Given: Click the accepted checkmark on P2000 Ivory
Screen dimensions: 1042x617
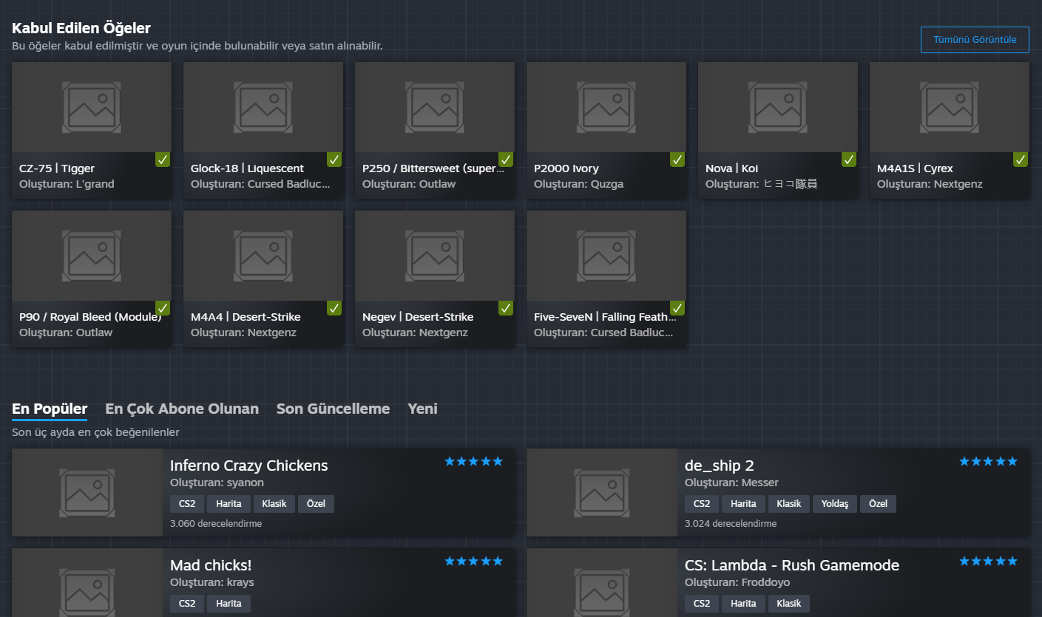Looking at the screenshot, I should coord(677,160).
